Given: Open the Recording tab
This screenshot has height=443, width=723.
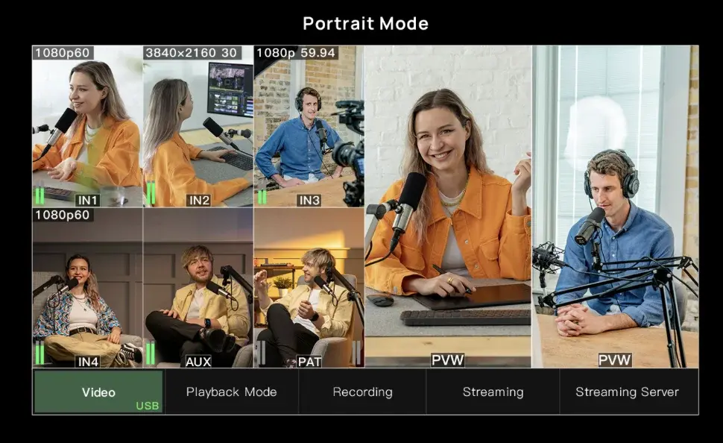Looking at the screenshot, I should click(x=362, y=392).
